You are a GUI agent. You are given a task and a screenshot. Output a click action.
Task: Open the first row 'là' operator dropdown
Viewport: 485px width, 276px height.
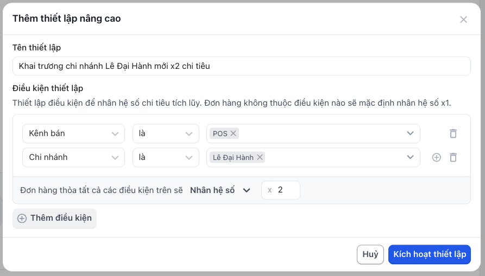[x=166, y=133]
